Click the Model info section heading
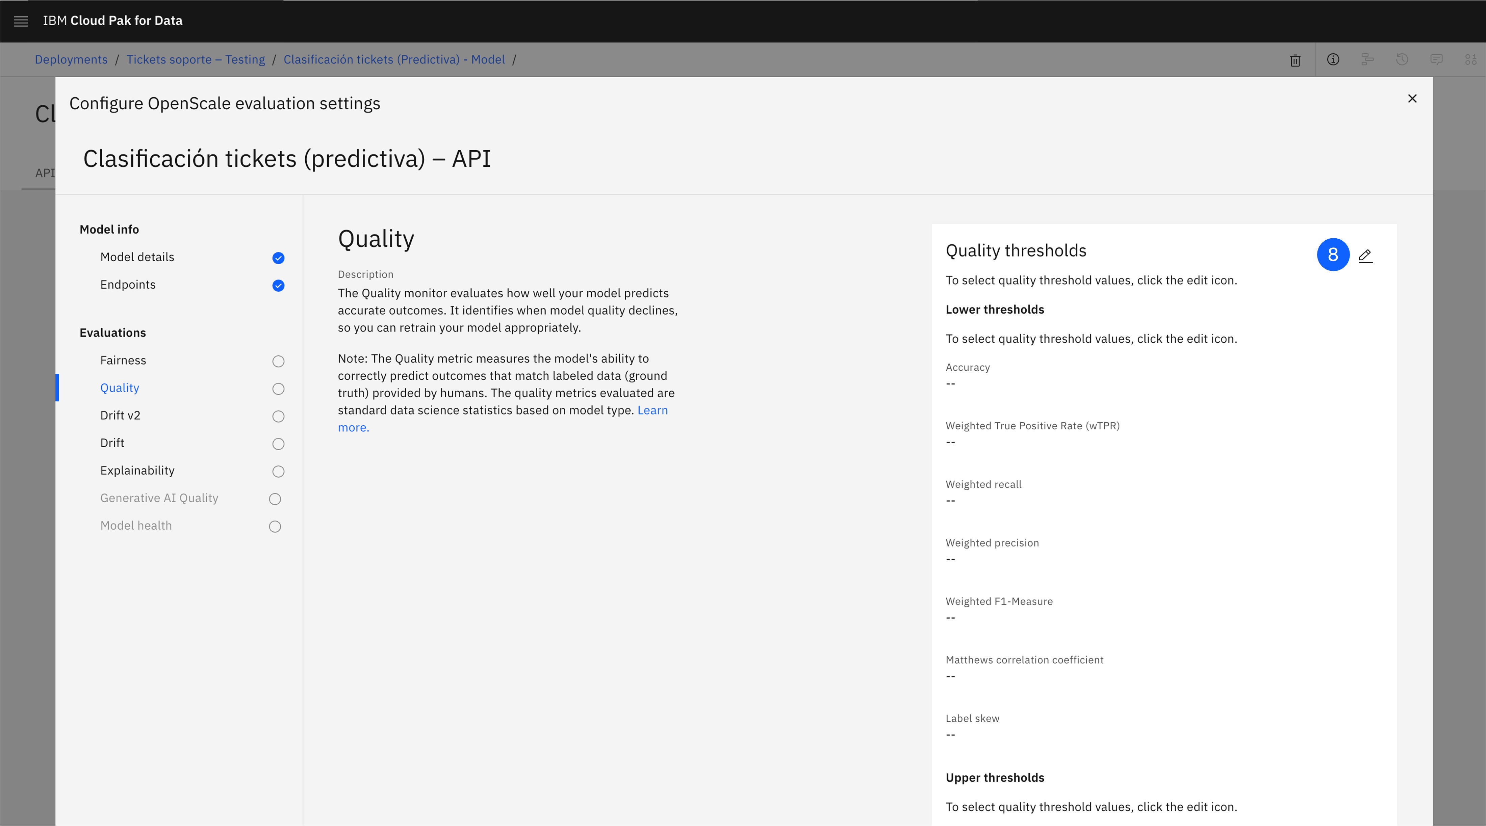This screenshot has height=826, width=1486. (x=109, y=230)
